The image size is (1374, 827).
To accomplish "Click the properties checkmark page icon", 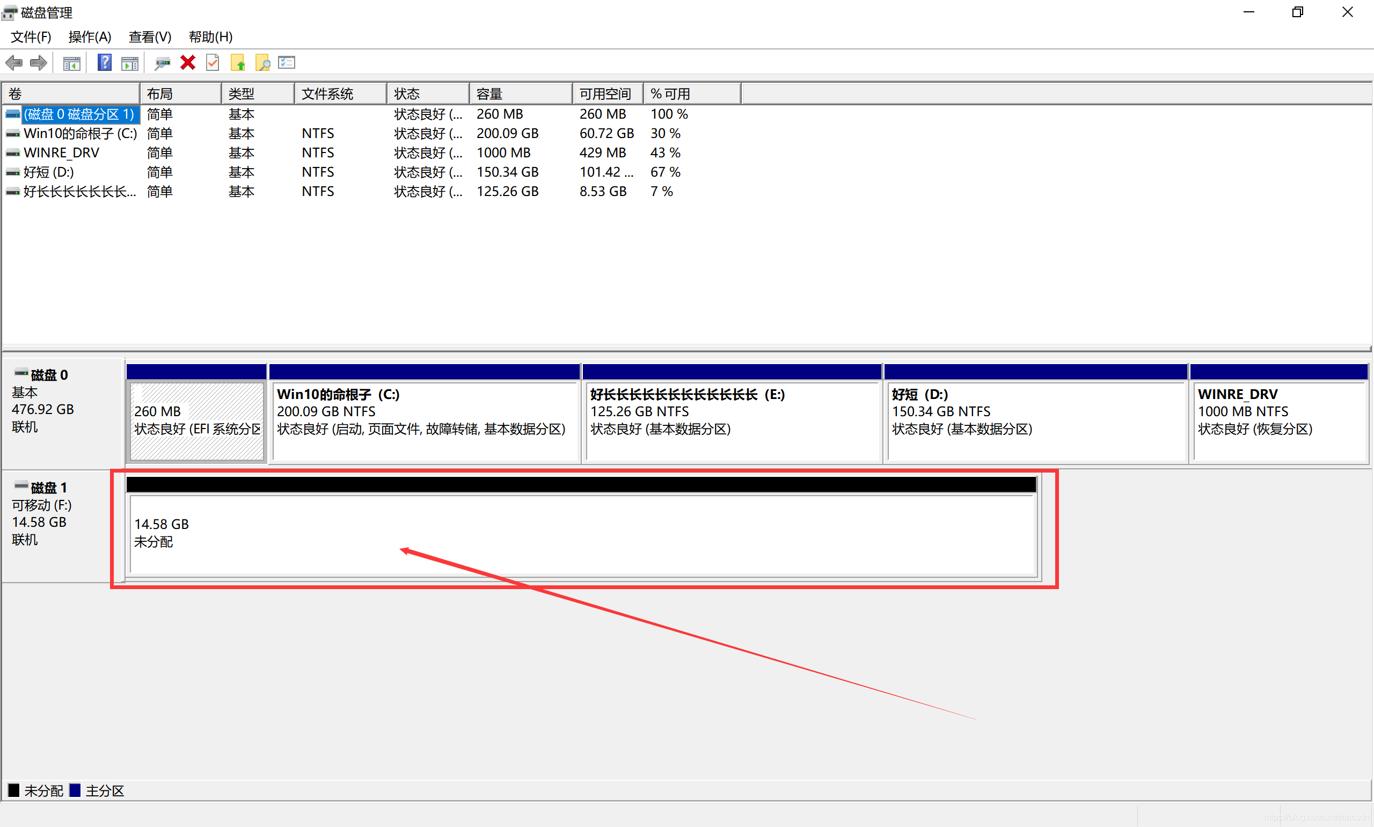I will (x=213, y=62).
